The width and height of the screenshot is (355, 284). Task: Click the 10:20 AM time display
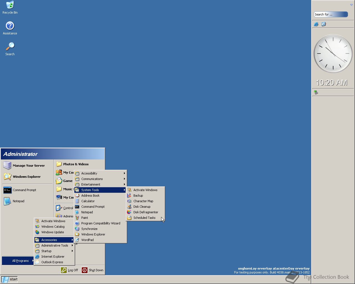pos(332,83)
